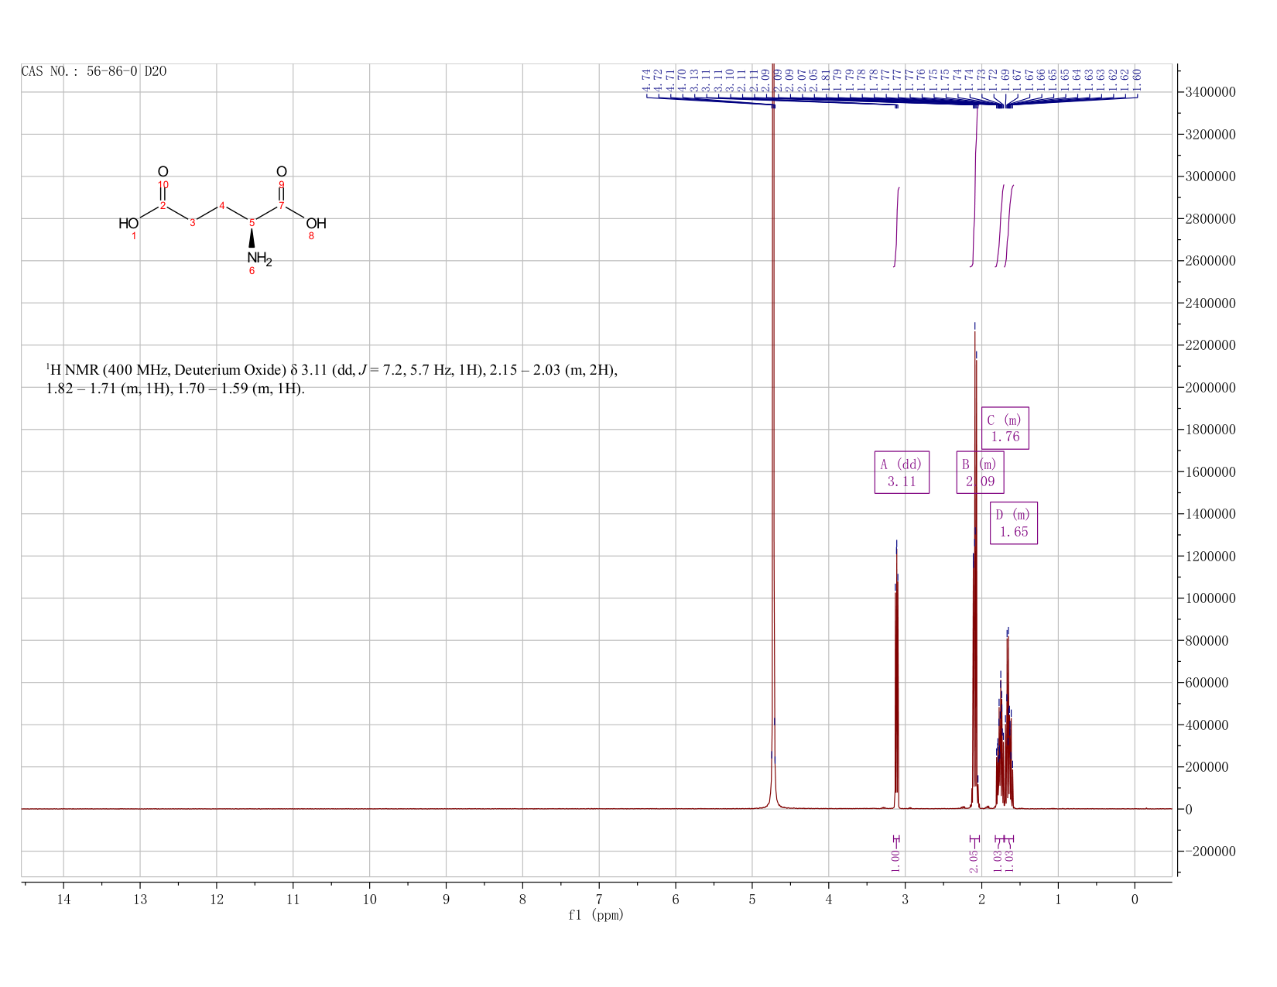Click the left HO group labeled 1

point(128,224)
